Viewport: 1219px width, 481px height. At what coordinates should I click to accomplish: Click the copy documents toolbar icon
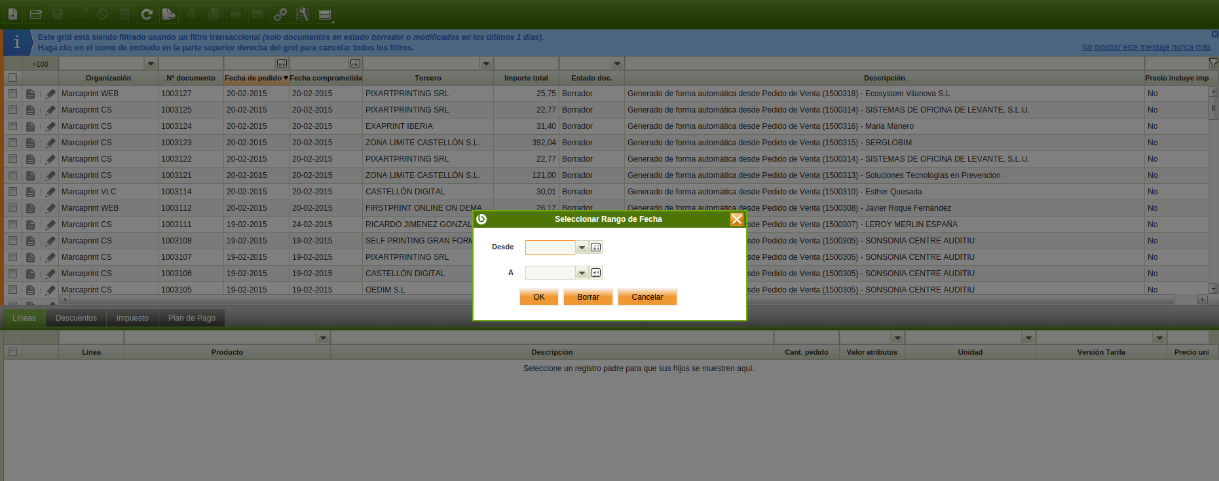(x=214, y=14)
